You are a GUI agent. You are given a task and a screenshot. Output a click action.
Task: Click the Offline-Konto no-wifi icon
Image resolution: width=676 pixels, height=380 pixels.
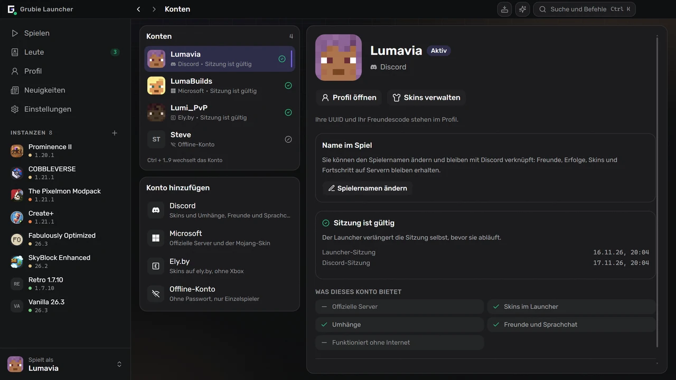[156, 293]
